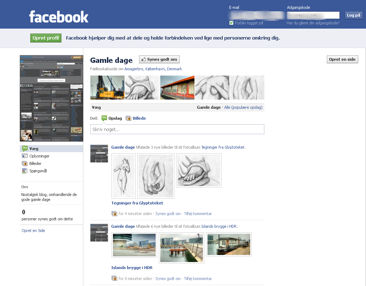
Task: Click 'Gamle dage' author on Islands brygge post
Action: (x=123, y=226)
